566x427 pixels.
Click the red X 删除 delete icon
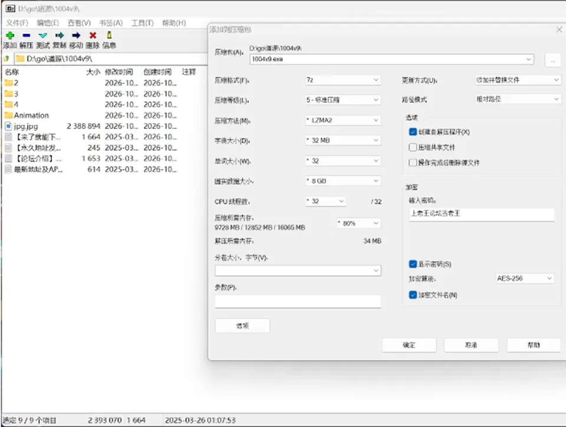pyautogui.click(x=93, y=35)
